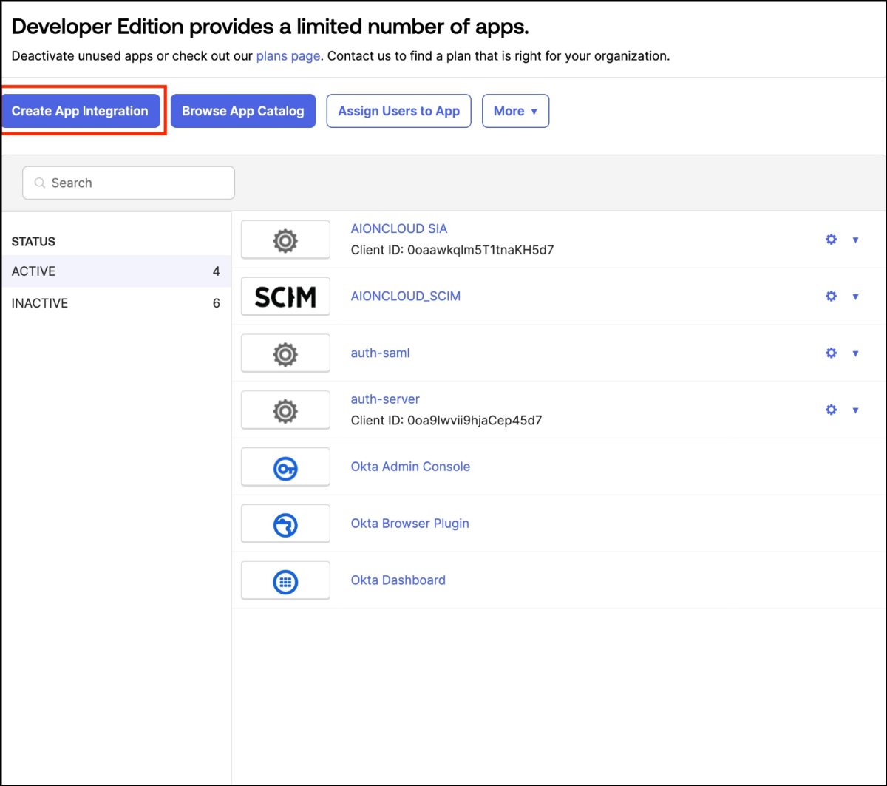The height and width of the screenshot is (786, 887).
Task: Open settings gear for AIONCLOUD SIA
Action: [x=831, y=240]
